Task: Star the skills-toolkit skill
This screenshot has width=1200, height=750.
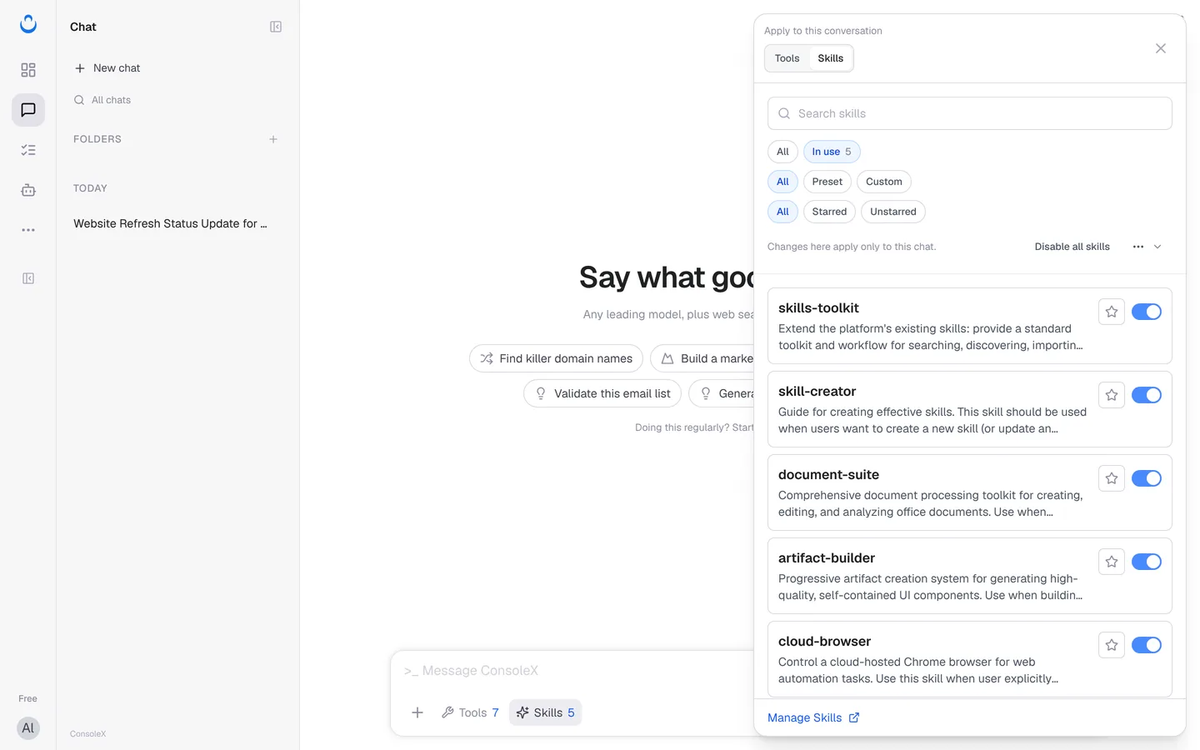Action: pos(1112,312)
